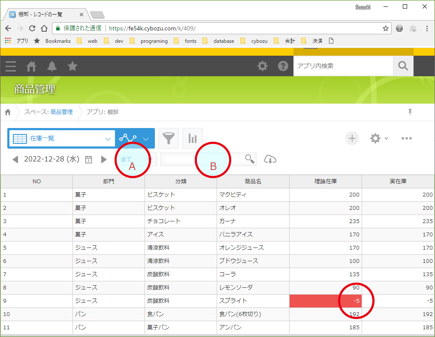This screenshot has height=337, width=435.
Task: Open the 会計 bookmarks folder
Action: 284,41
